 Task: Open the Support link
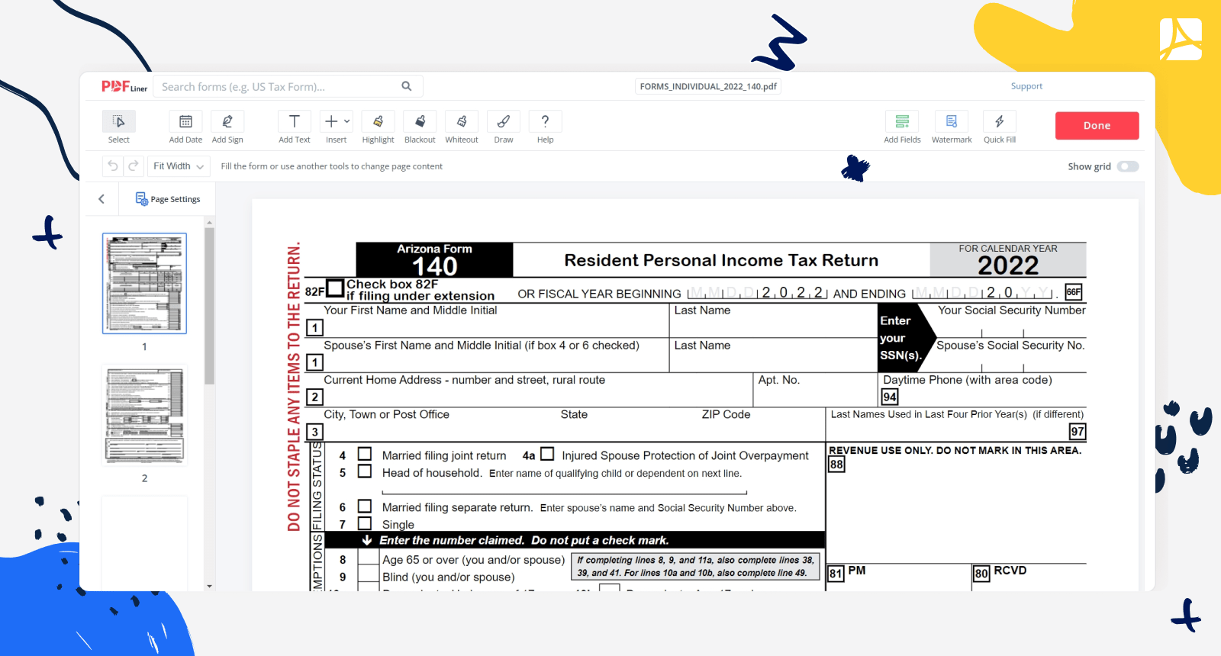[1026, 86]
